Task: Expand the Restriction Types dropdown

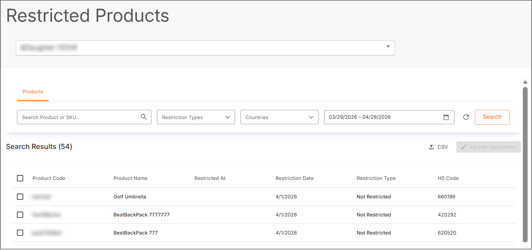Action: (x=196, y=117)
